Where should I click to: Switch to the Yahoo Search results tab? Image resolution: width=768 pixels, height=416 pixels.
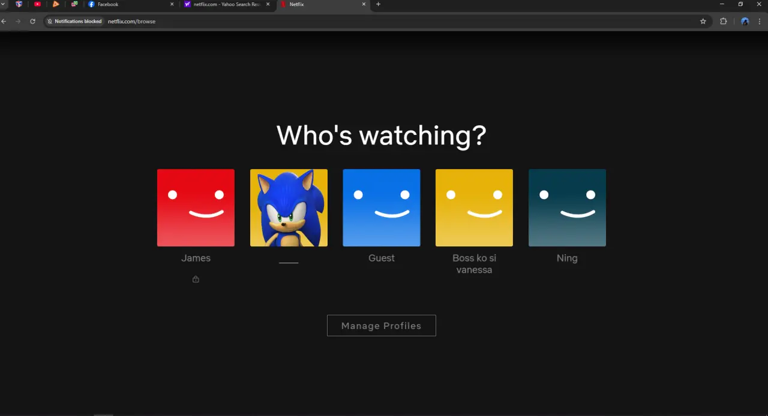tap(227, 4)
